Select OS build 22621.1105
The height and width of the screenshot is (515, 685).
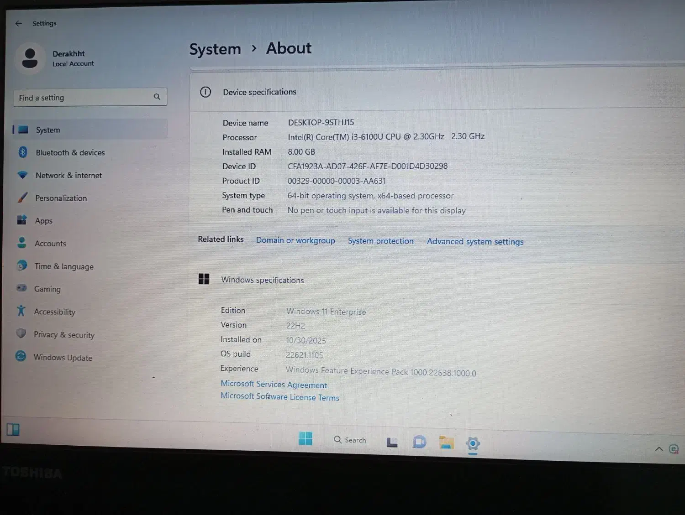click(304, 355)
